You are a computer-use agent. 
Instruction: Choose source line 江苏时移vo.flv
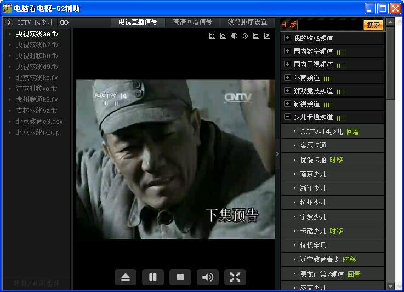[x=37, y=89]
